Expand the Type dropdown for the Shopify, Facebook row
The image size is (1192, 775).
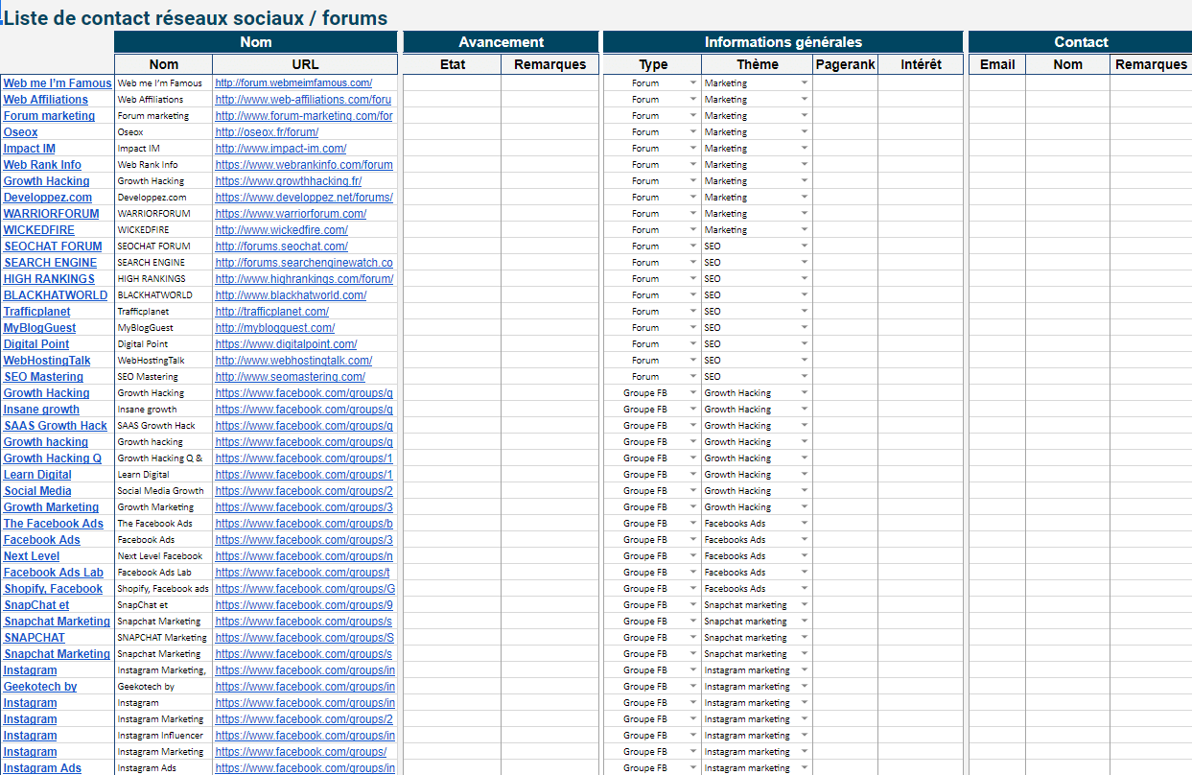pos(692,589)
